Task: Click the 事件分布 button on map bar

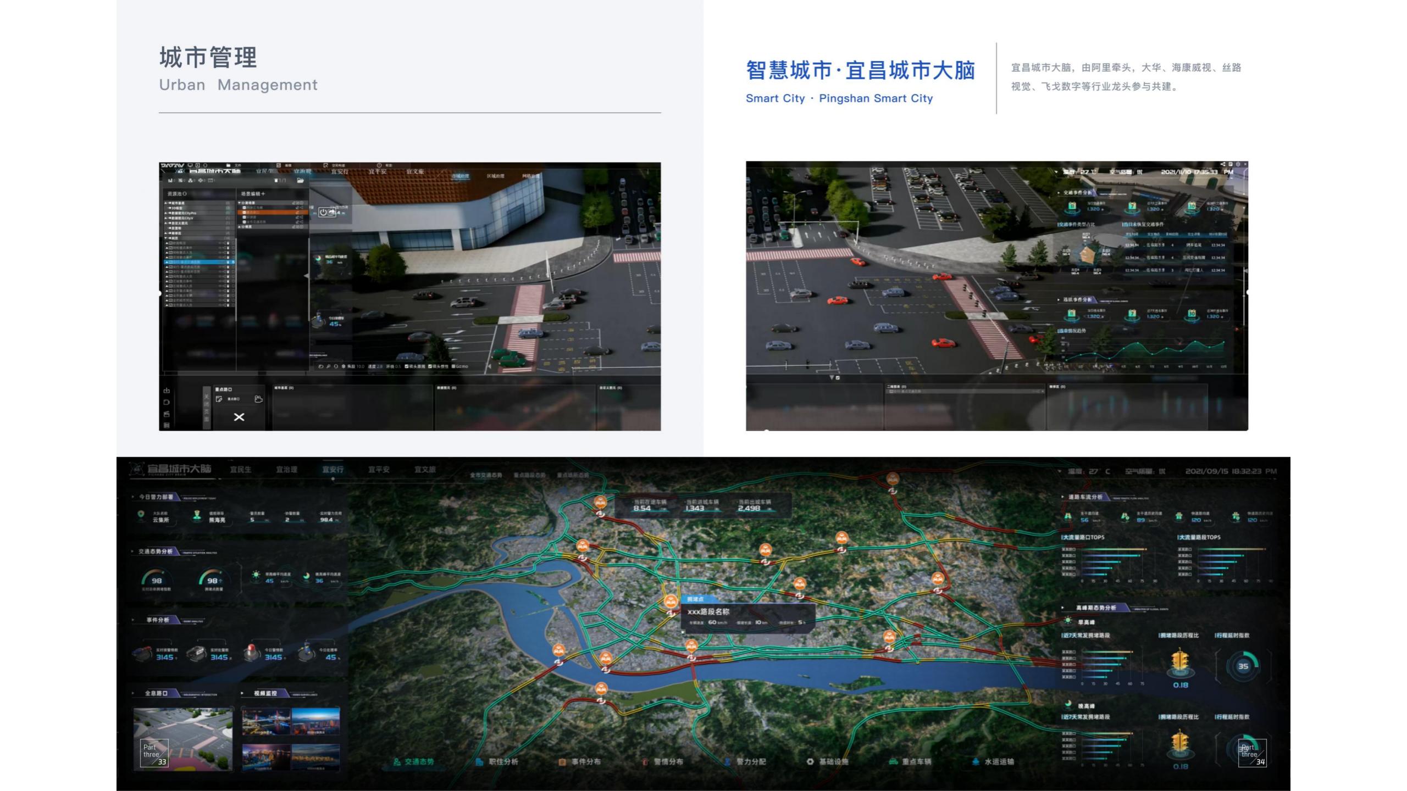Action: (580, 762)
